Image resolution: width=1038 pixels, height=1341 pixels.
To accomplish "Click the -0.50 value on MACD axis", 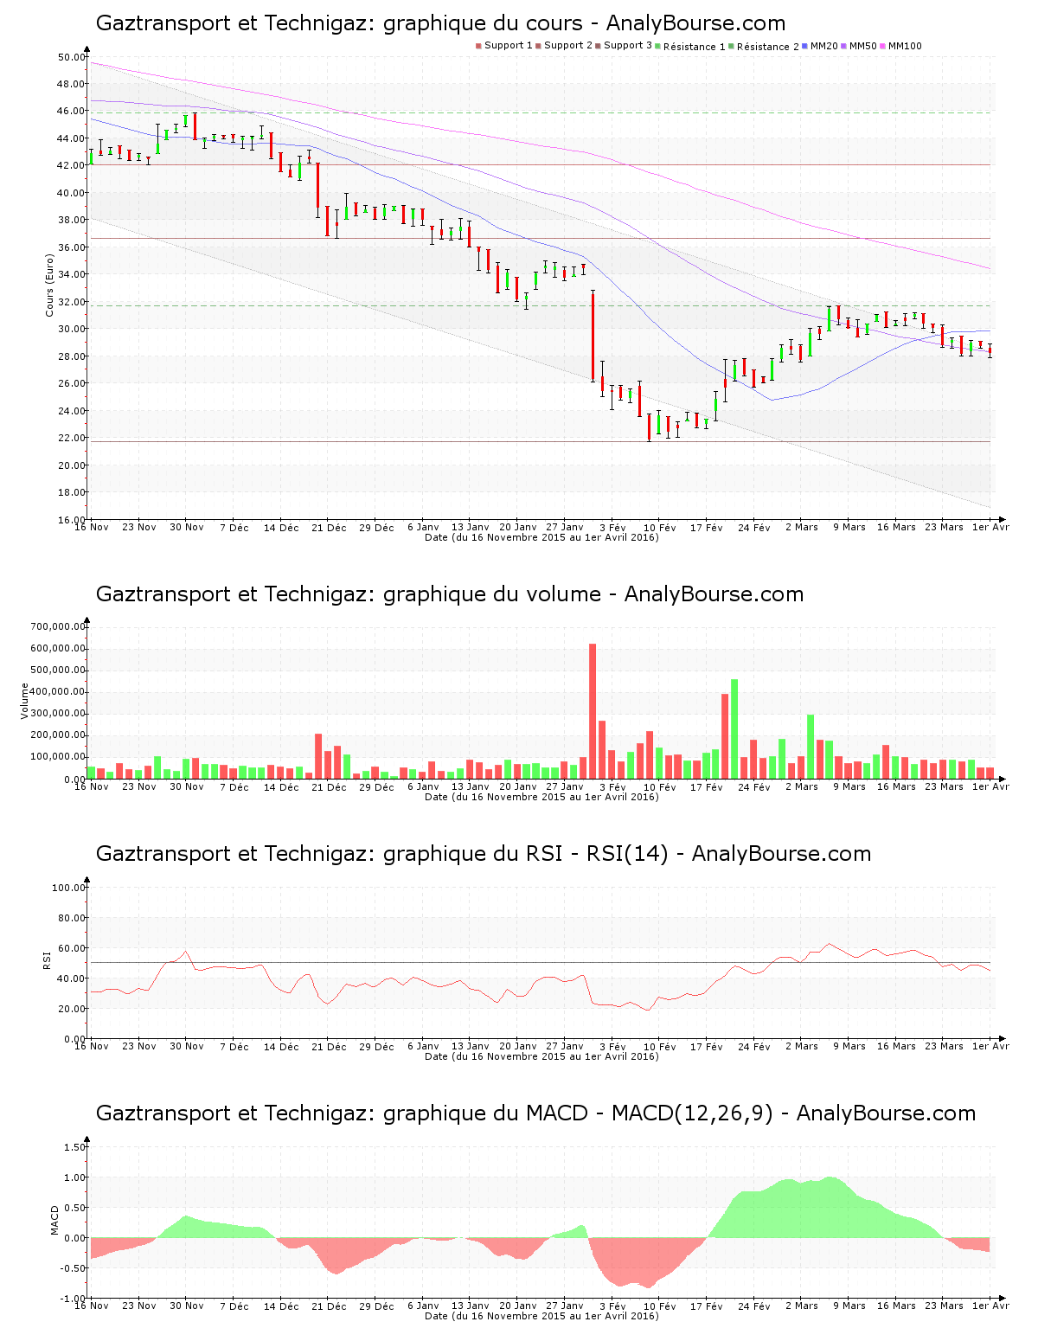I will pos(74,1268).
